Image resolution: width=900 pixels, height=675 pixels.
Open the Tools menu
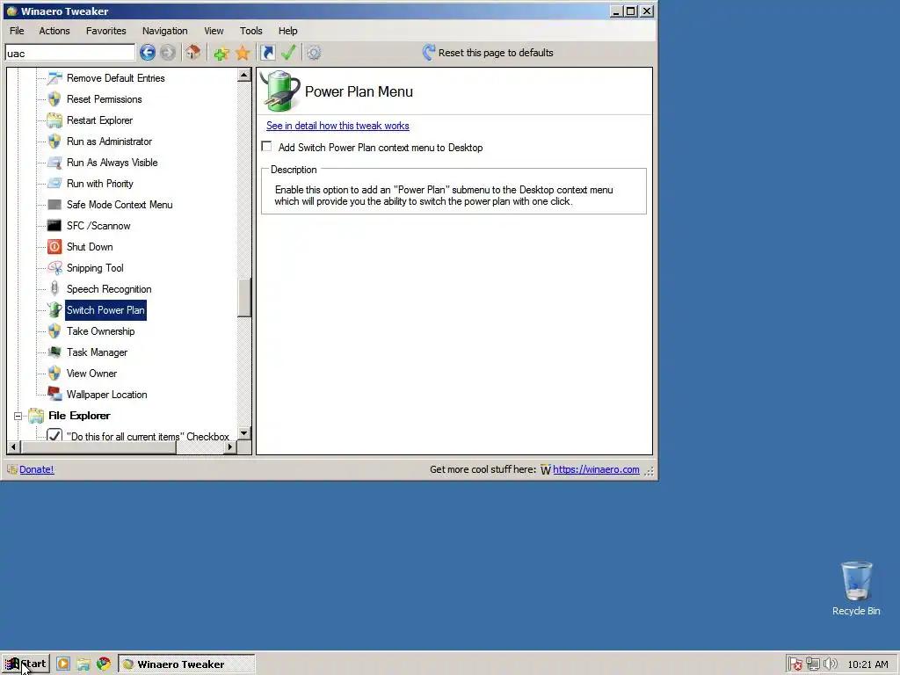coord(250,31)
